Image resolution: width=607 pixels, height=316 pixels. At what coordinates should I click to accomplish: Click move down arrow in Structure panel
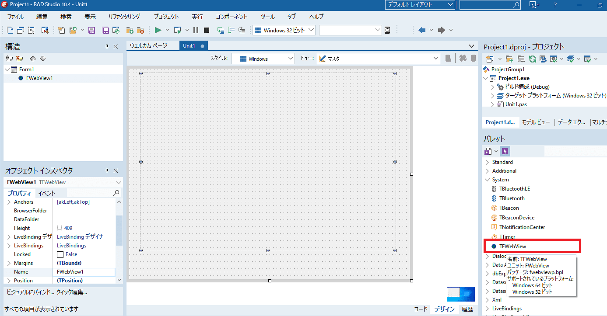coord(43,59)
